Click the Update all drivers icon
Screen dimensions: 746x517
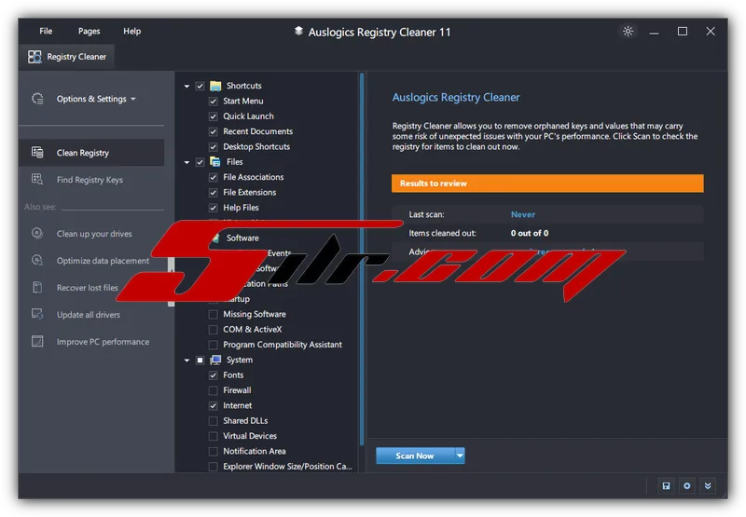(37, 314)
